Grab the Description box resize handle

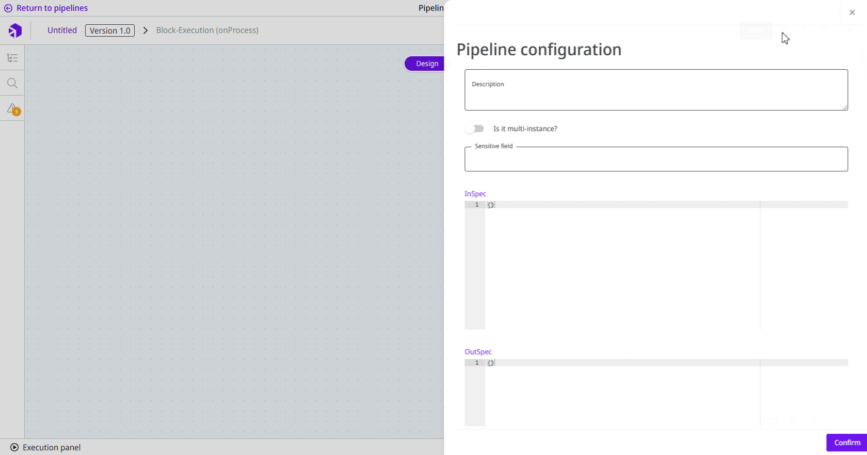tap(845, 107)
